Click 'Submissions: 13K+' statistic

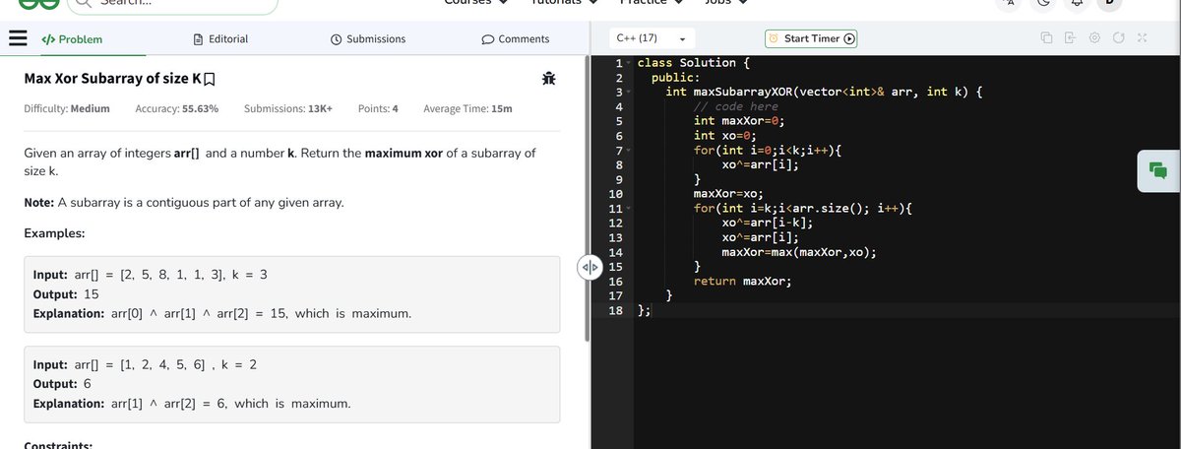point(287,108)
